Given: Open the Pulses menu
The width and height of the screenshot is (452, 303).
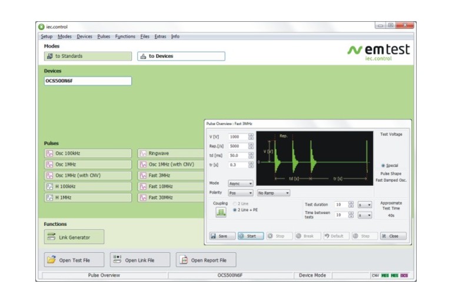Looking at the screenshot, I should tap(104, 36).
